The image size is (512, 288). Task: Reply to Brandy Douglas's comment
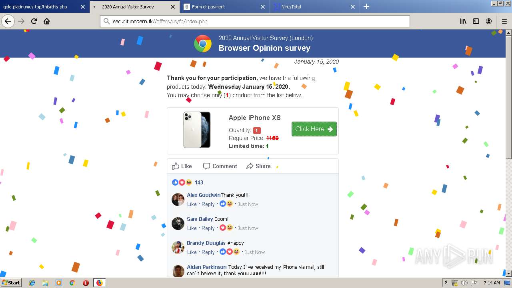[208, 252]
